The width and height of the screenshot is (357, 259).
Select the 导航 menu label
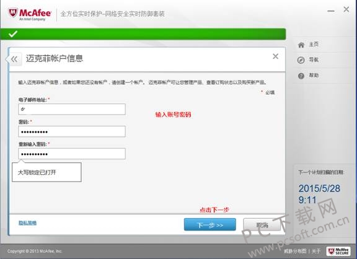[x=314, y=60]
